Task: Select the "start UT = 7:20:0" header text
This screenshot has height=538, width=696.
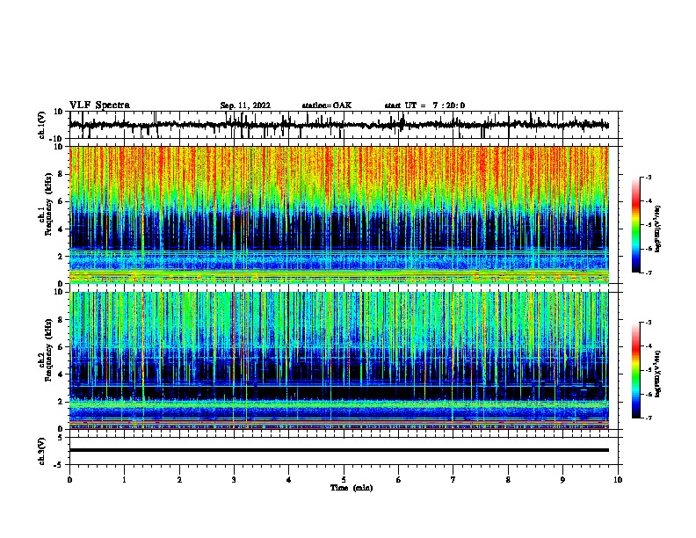Action: coord(424,105)
